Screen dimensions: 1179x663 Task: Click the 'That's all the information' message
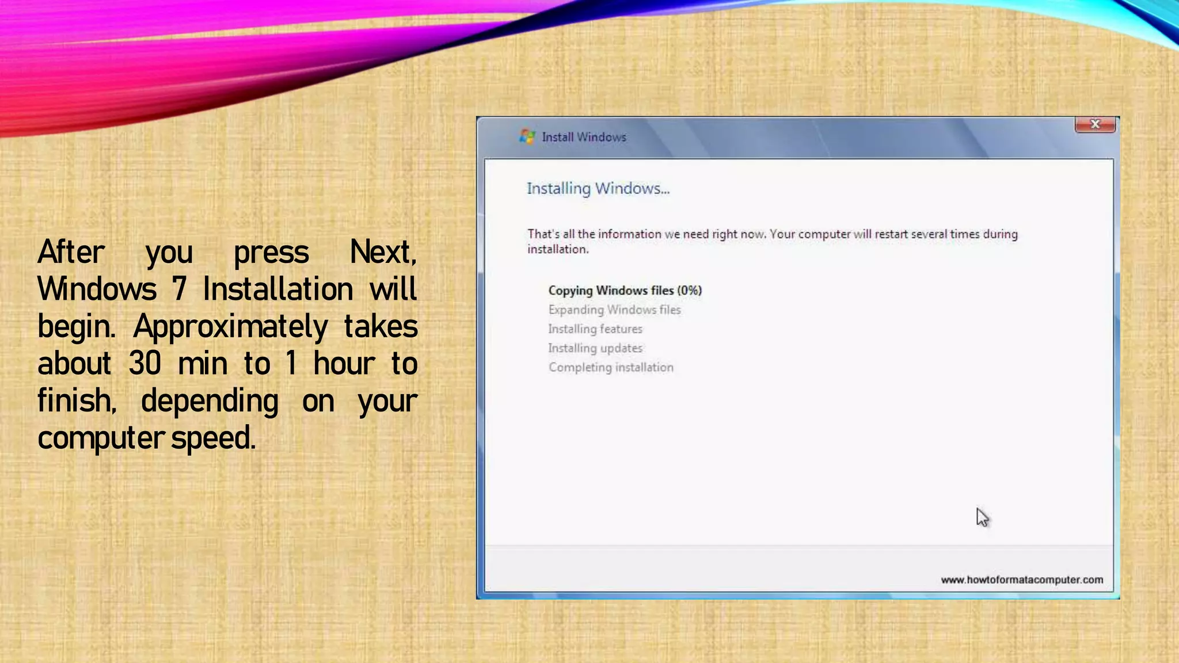pos(773,242)
